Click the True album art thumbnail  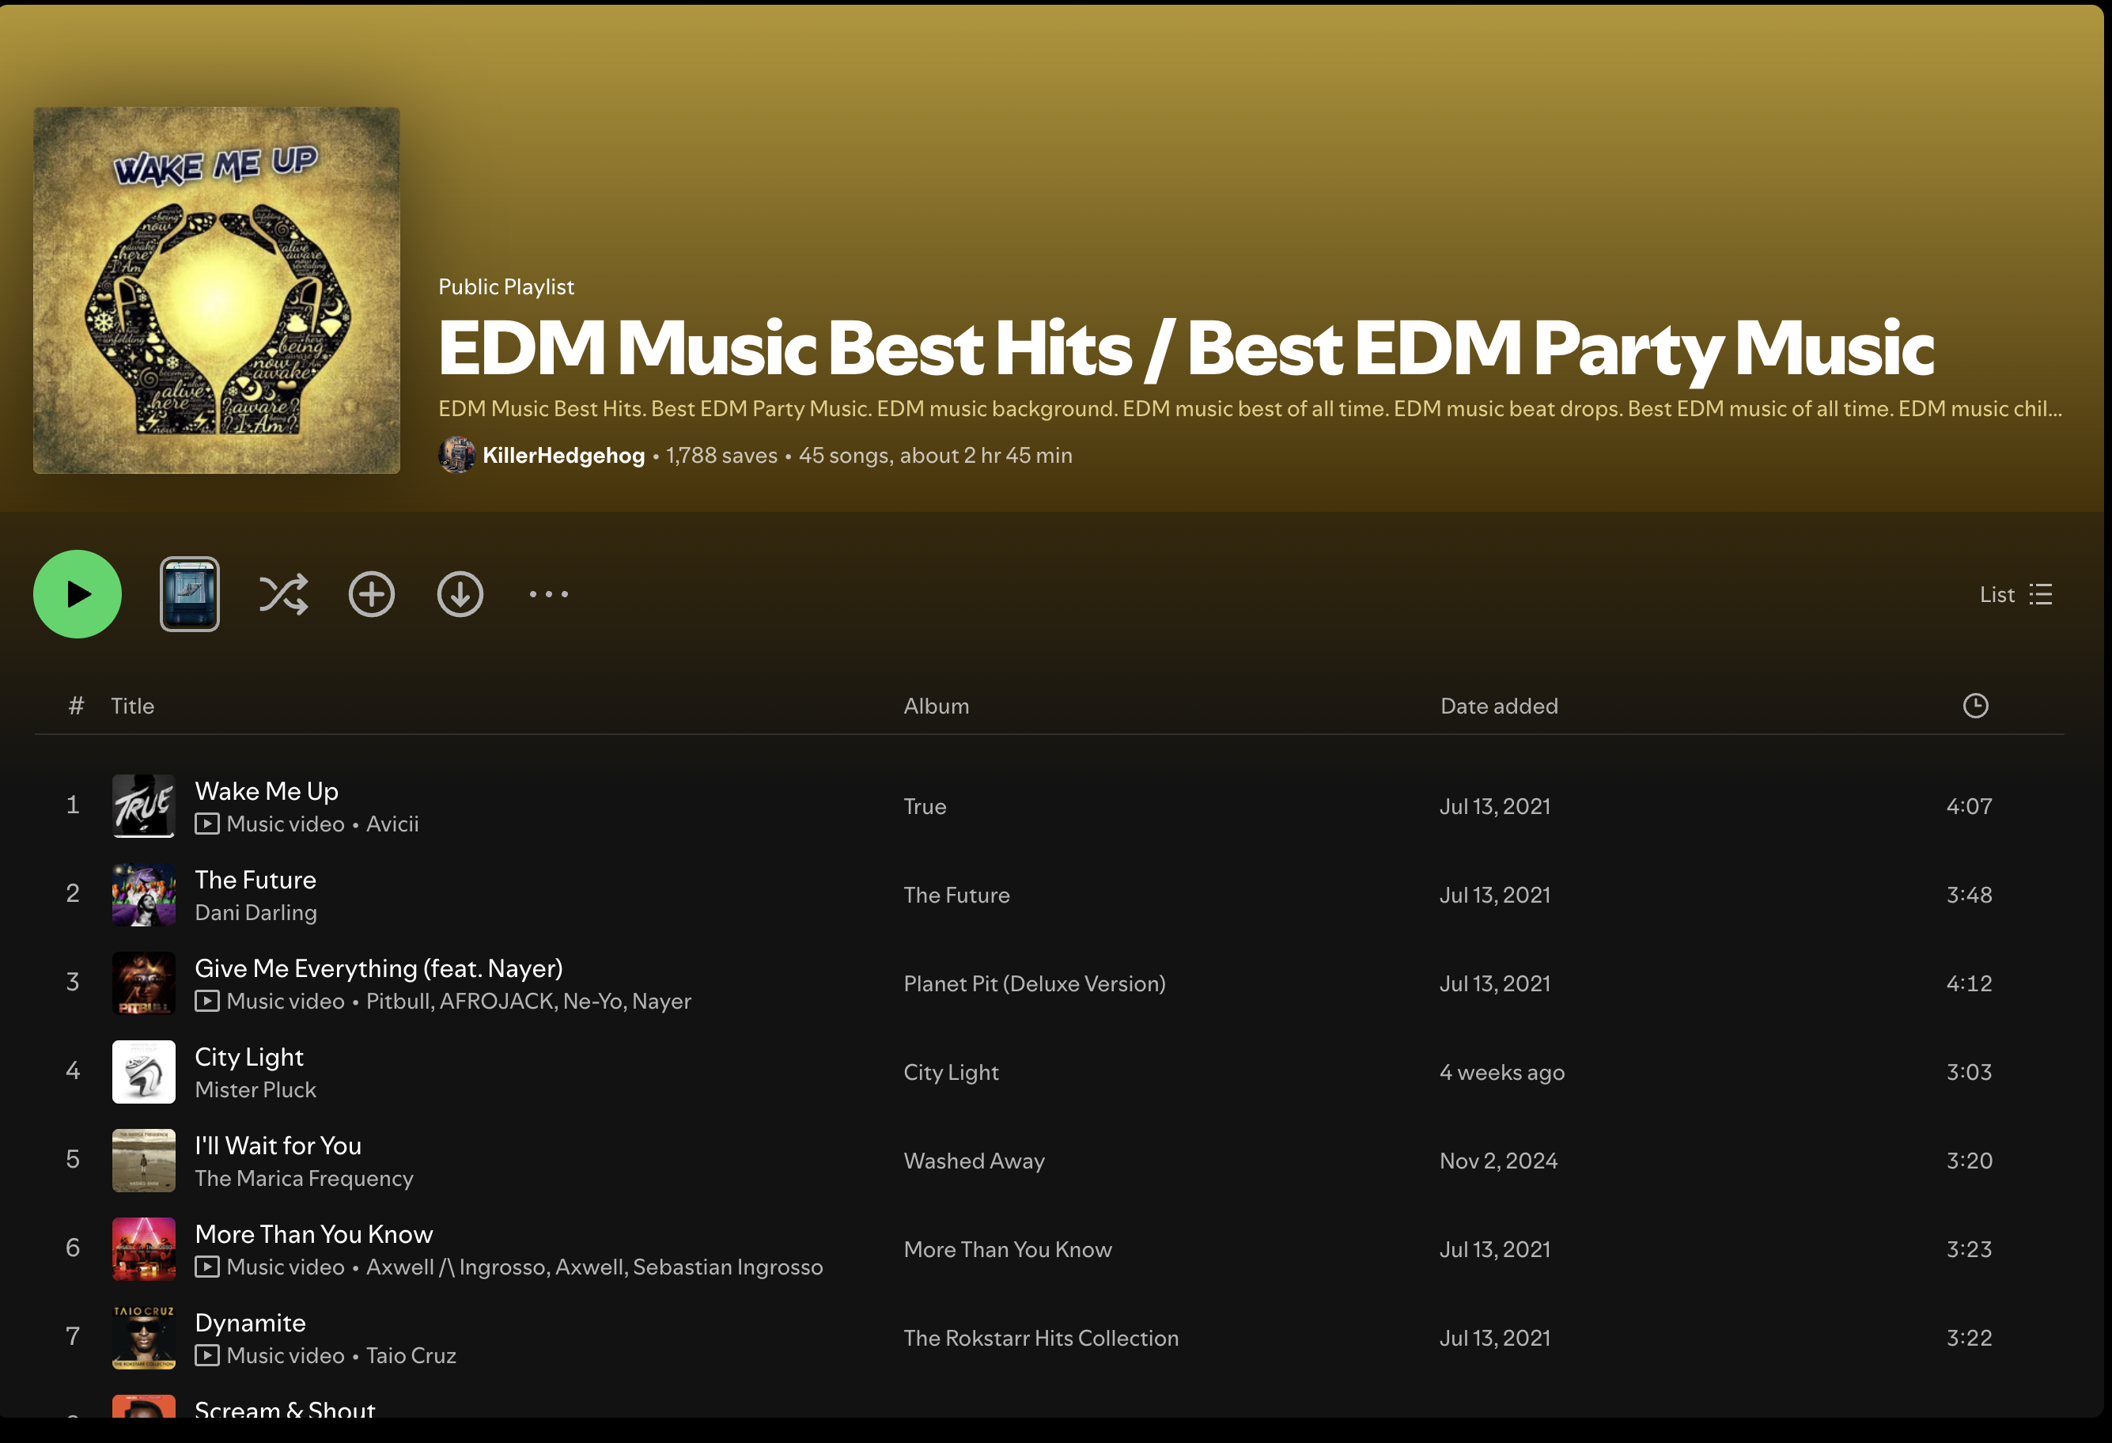(x=144, y=806)
